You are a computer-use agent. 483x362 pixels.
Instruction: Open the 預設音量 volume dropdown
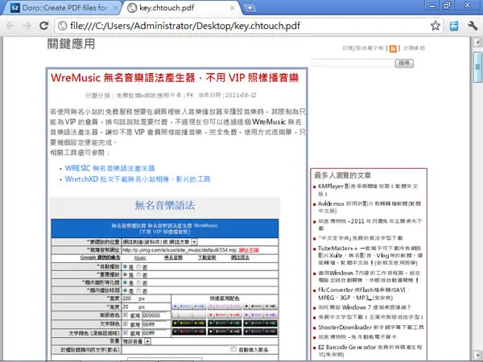[147, 341]
